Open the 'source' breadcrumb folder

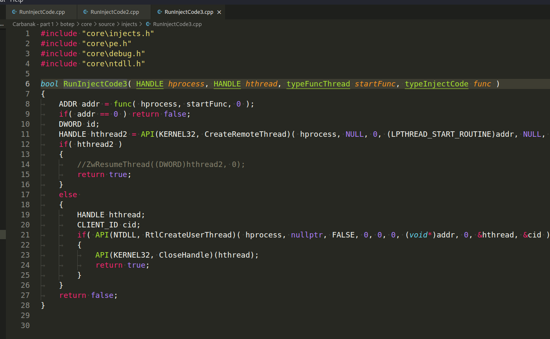(107, 24)
